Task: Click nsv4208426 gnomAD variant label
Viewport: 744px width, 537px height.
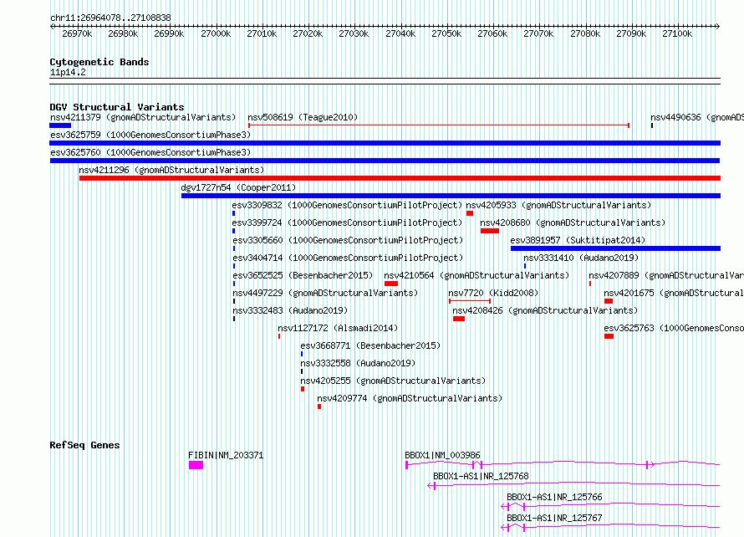Action: [x=545, y=310]
